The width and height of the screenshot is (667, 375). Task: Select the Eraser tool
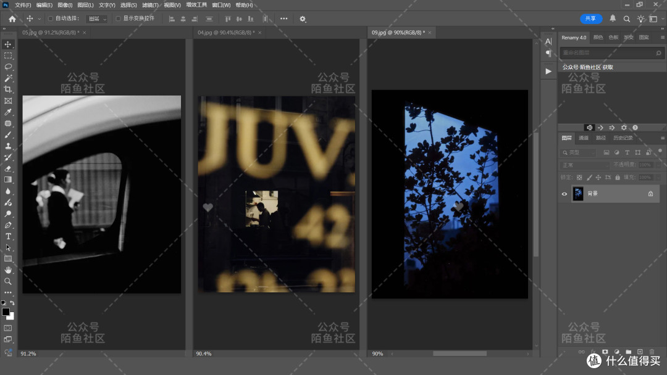point(8,168)
